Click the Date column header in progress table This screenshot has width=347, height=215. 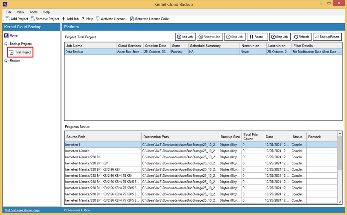[277, 137]
